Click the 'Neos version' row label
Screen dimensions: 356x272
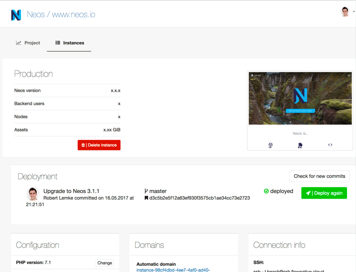coord(28,90)
